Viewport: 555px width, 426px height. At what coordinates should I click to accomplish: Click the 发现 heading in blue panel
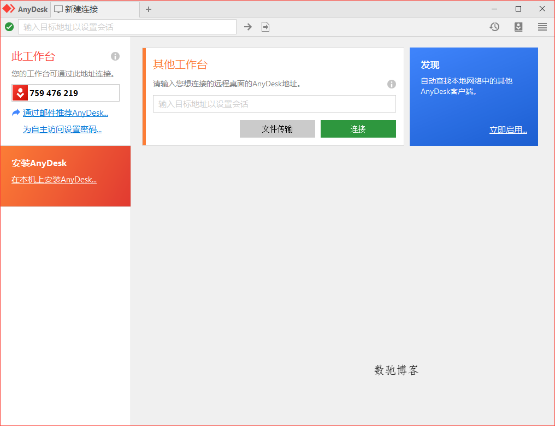click(430, 65)
